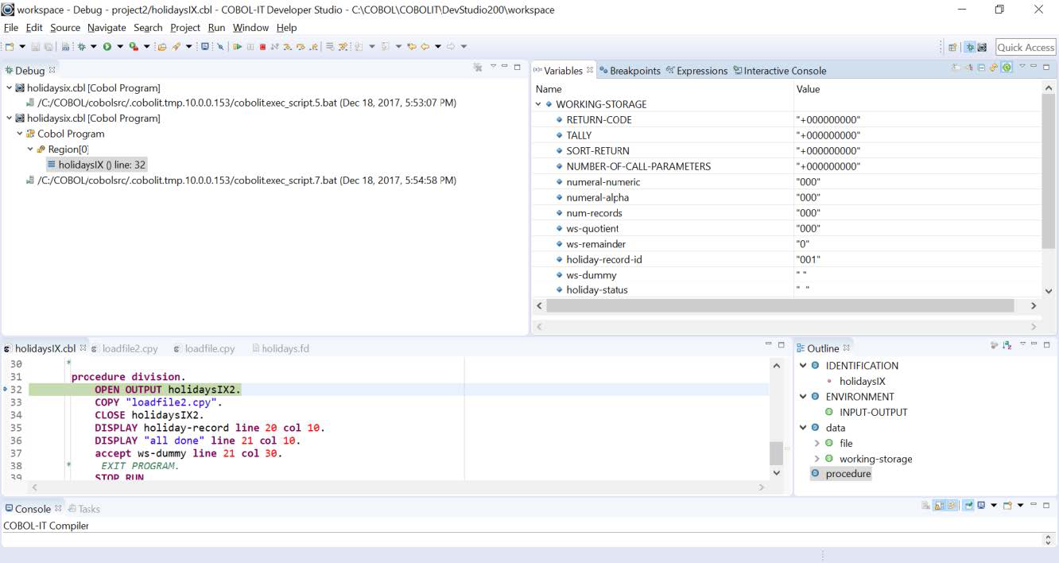Click the Quick Access button
The width and height of the screenshot is (1059, 563).
(x=1024, y=47)
